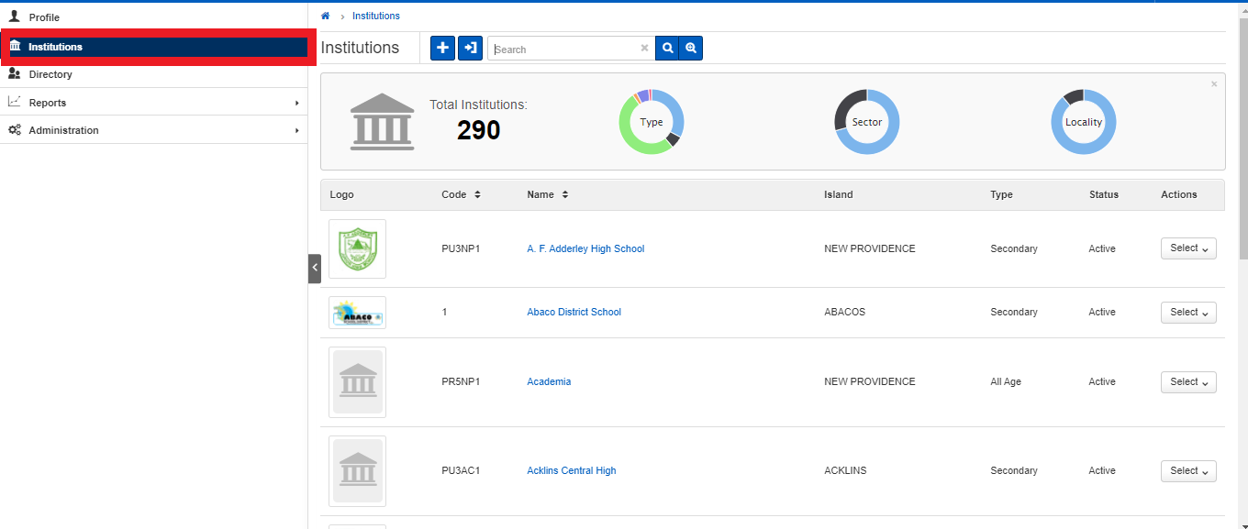
Task: Click Reports submenu arrow
Action: pos(296,103)
